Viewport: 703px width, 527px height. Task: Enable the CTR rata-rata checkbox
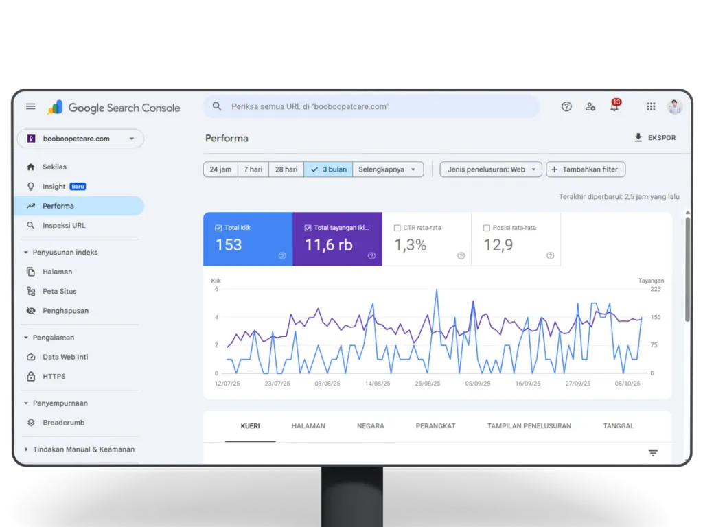[x=397, y=228]
